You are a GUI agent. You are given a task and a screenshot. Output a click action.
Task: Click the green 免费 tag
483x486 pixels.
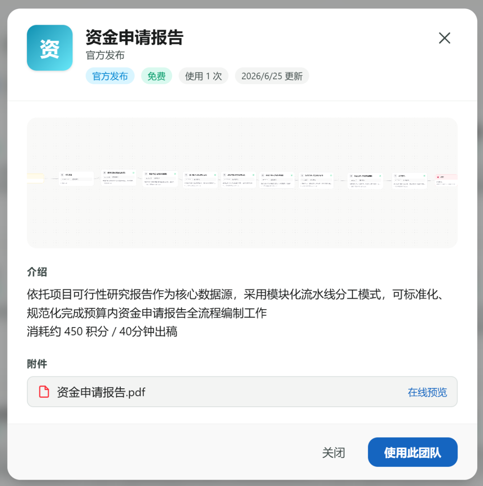(x=157, y=76)
